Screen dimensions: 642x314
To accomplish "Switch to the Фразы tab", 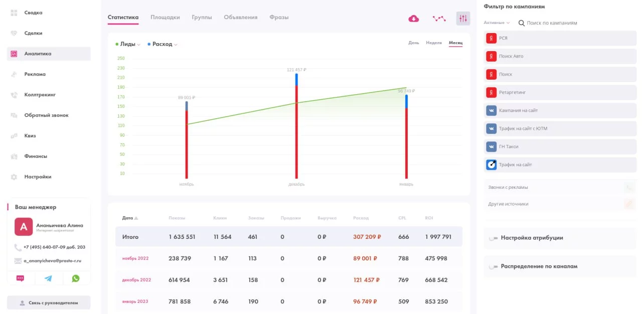I will tap(279, 18).
